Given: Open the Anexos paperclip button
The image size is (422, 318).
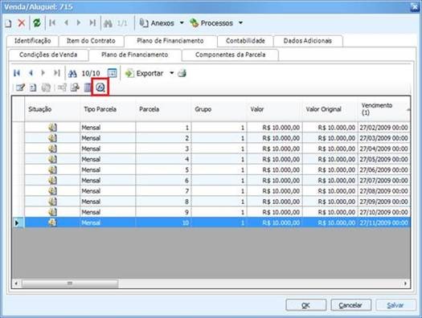Looking at the screenshot, I should 157,23.
